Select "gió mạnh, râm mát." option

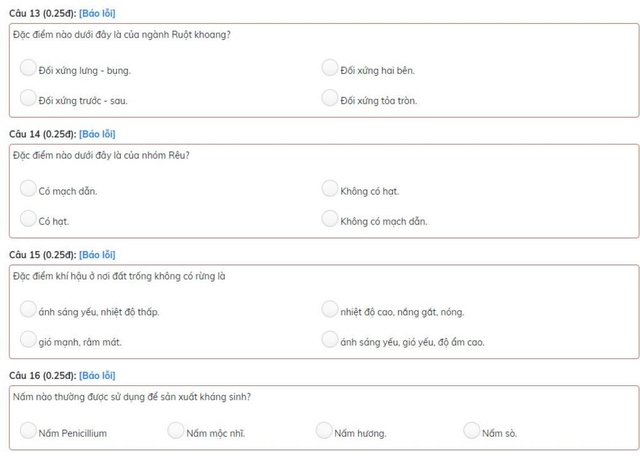28,340
